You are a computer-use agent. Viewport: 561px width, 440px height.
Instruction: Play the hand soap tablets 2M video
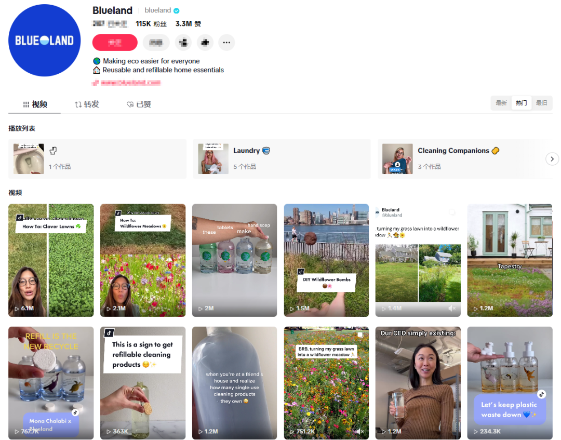pyautogui.click(x=234, y=260)
